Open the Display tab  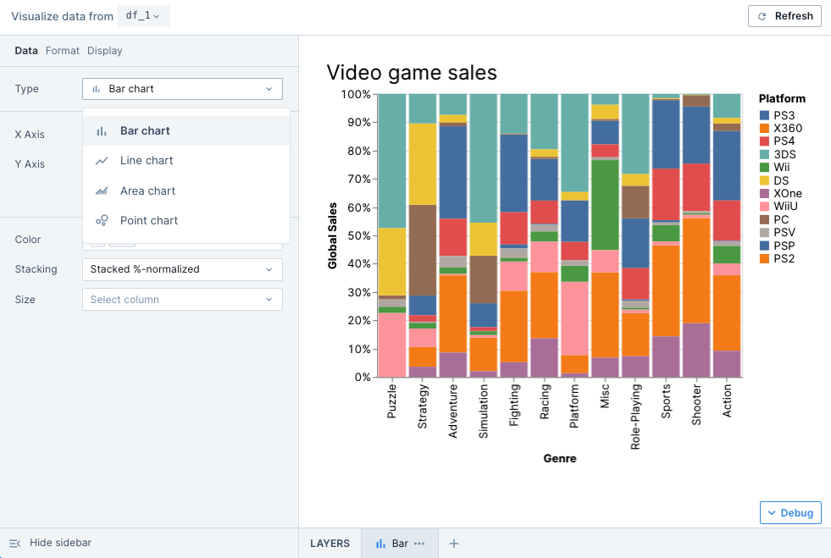click(105, 51)
